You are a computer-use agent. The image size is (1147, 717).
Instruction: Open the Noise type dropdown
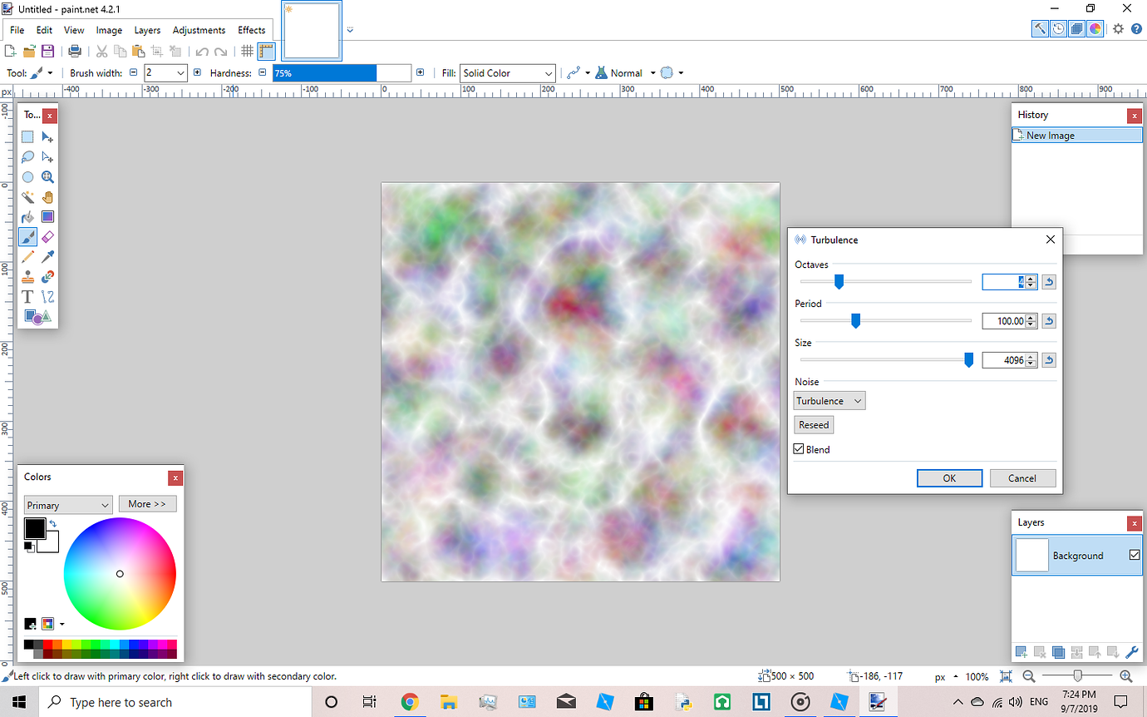(x=829, y=400)
